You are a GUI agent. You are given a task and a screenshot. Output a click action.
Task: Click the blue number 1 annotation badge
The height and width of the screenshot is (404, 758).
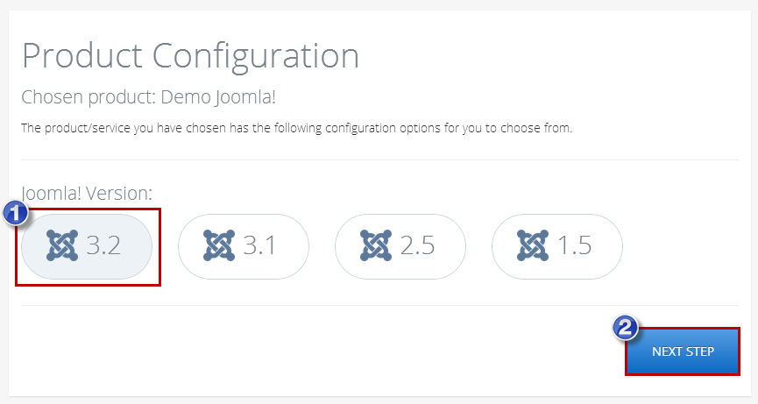pyautogui.click(x=16, y=213)
